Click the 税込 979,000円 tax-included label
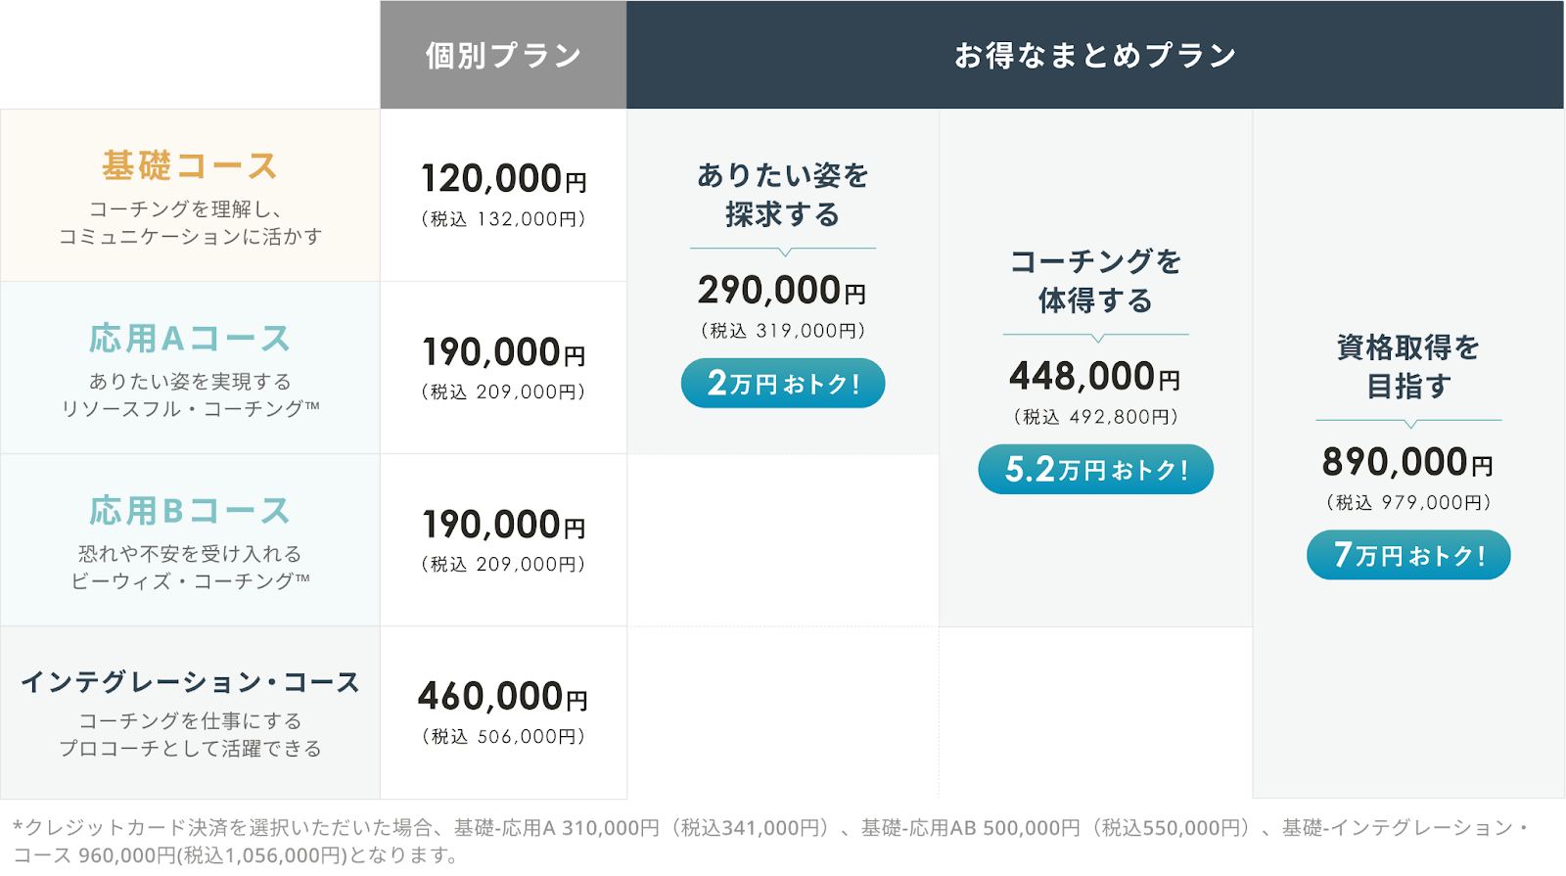Image resolution: width=1566 pixels, height=876 pixels. coord(1408,502)
